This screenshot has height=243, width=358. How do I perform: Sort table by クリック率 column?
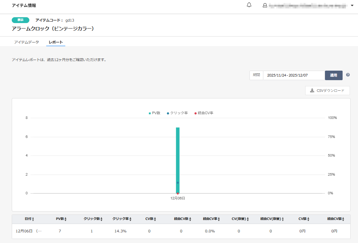(122, 219)
